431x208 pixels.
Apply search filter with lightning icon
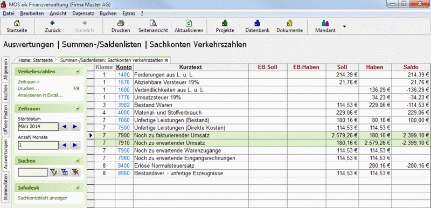coord(53,172)
